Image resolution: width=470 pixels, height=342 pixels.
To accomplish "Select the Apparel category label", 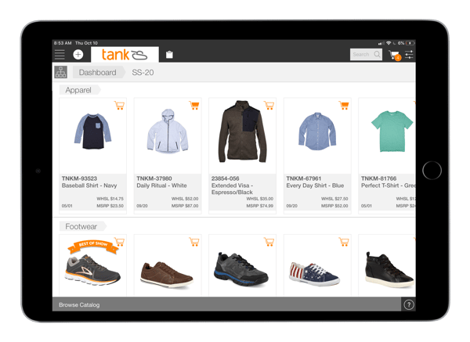I will click(x=78, y=90).
